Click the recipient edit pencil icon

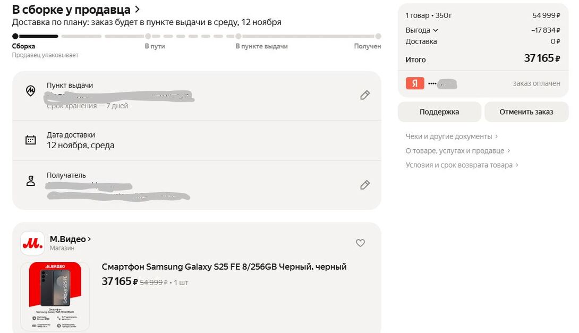point(365,185)
